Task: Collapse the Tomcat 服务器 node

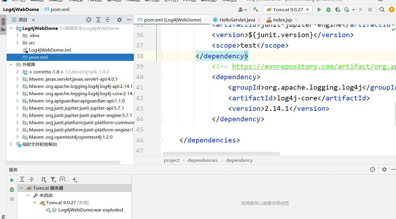Action: [21, 188]
